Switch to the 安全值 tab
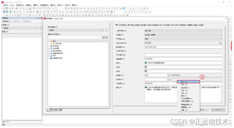Screen dimensions: 234x128 [x=201, y=25]
